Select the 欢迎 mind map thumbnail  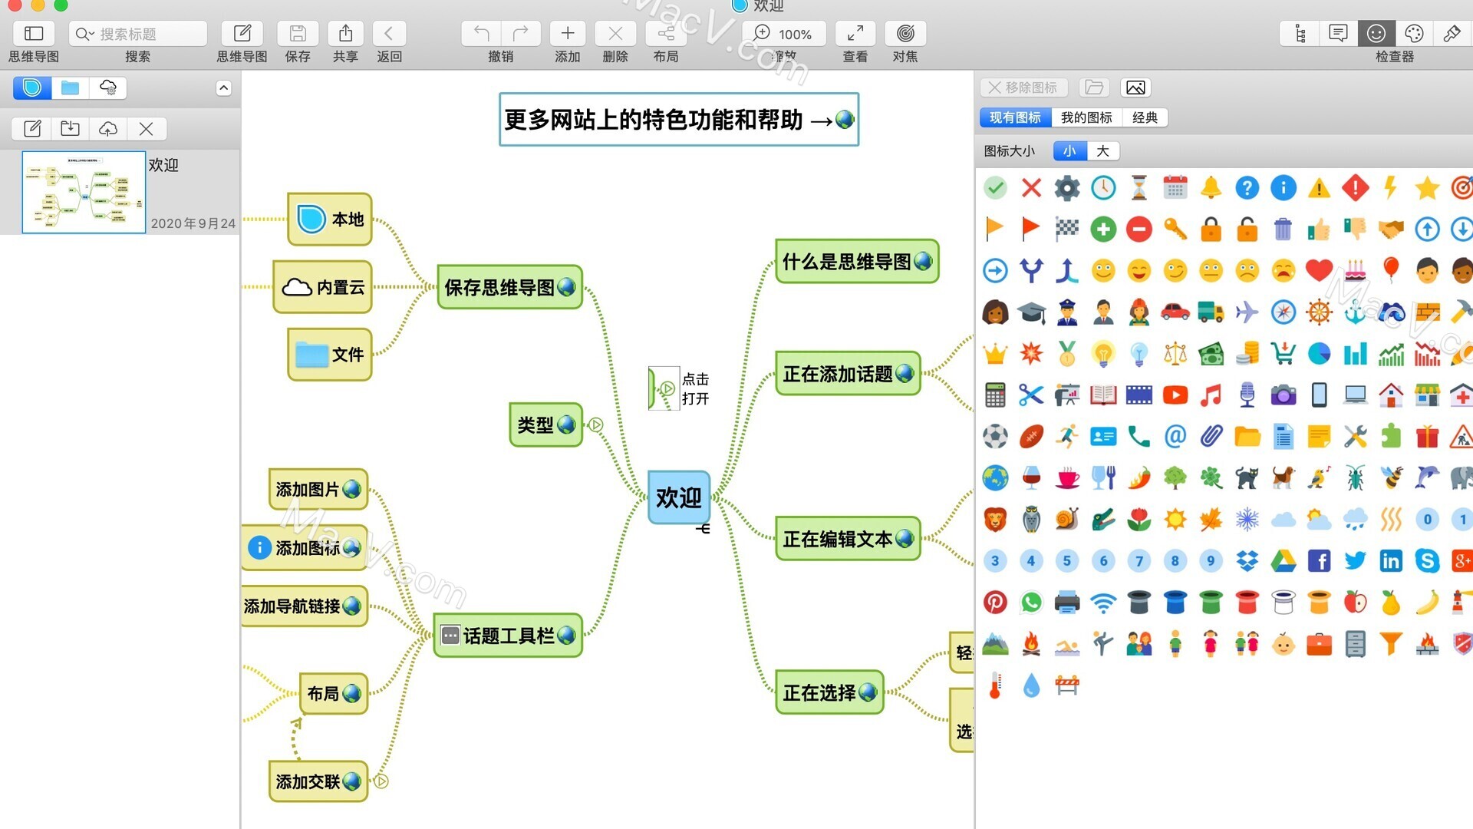click(x=84, y=192)
